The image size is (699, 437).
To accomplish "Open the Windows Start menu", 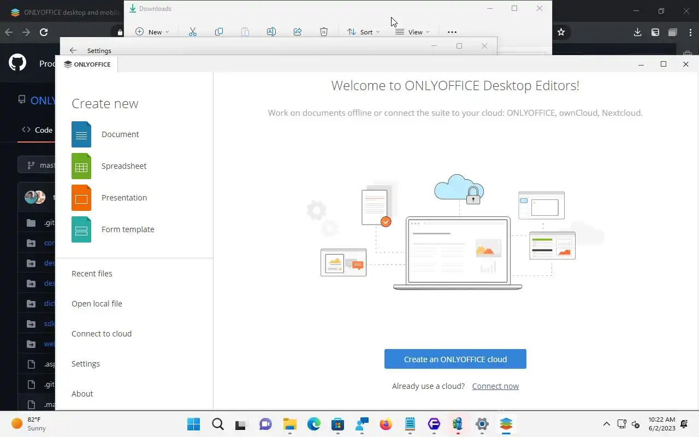I will point(193,424).
